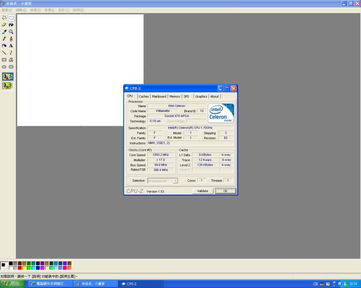This screenshot has width=361, height=288.
Task: Open the SPD tab in CPU-Z
Action: [186, 96]
